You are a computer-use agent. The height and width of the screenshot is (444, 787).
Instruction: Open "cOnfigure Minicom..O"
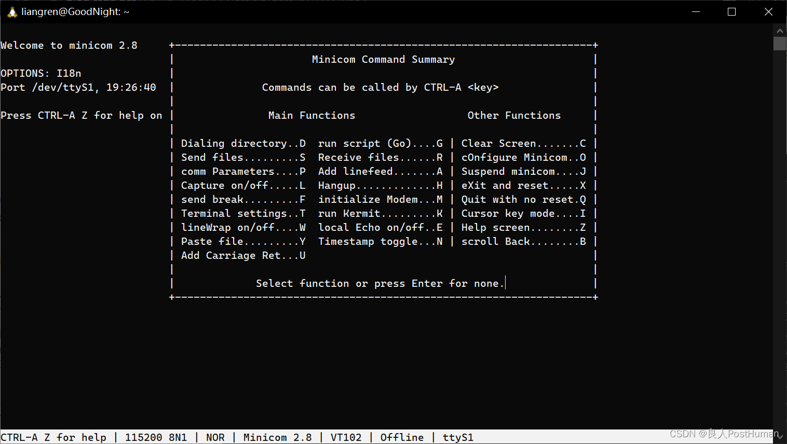point(523,157)
